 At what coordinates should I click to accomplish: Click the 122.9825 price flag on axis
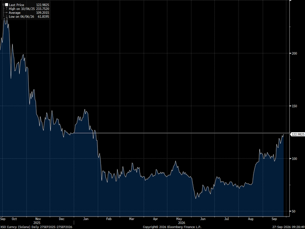pyautogui.click(x=297, y=134)
